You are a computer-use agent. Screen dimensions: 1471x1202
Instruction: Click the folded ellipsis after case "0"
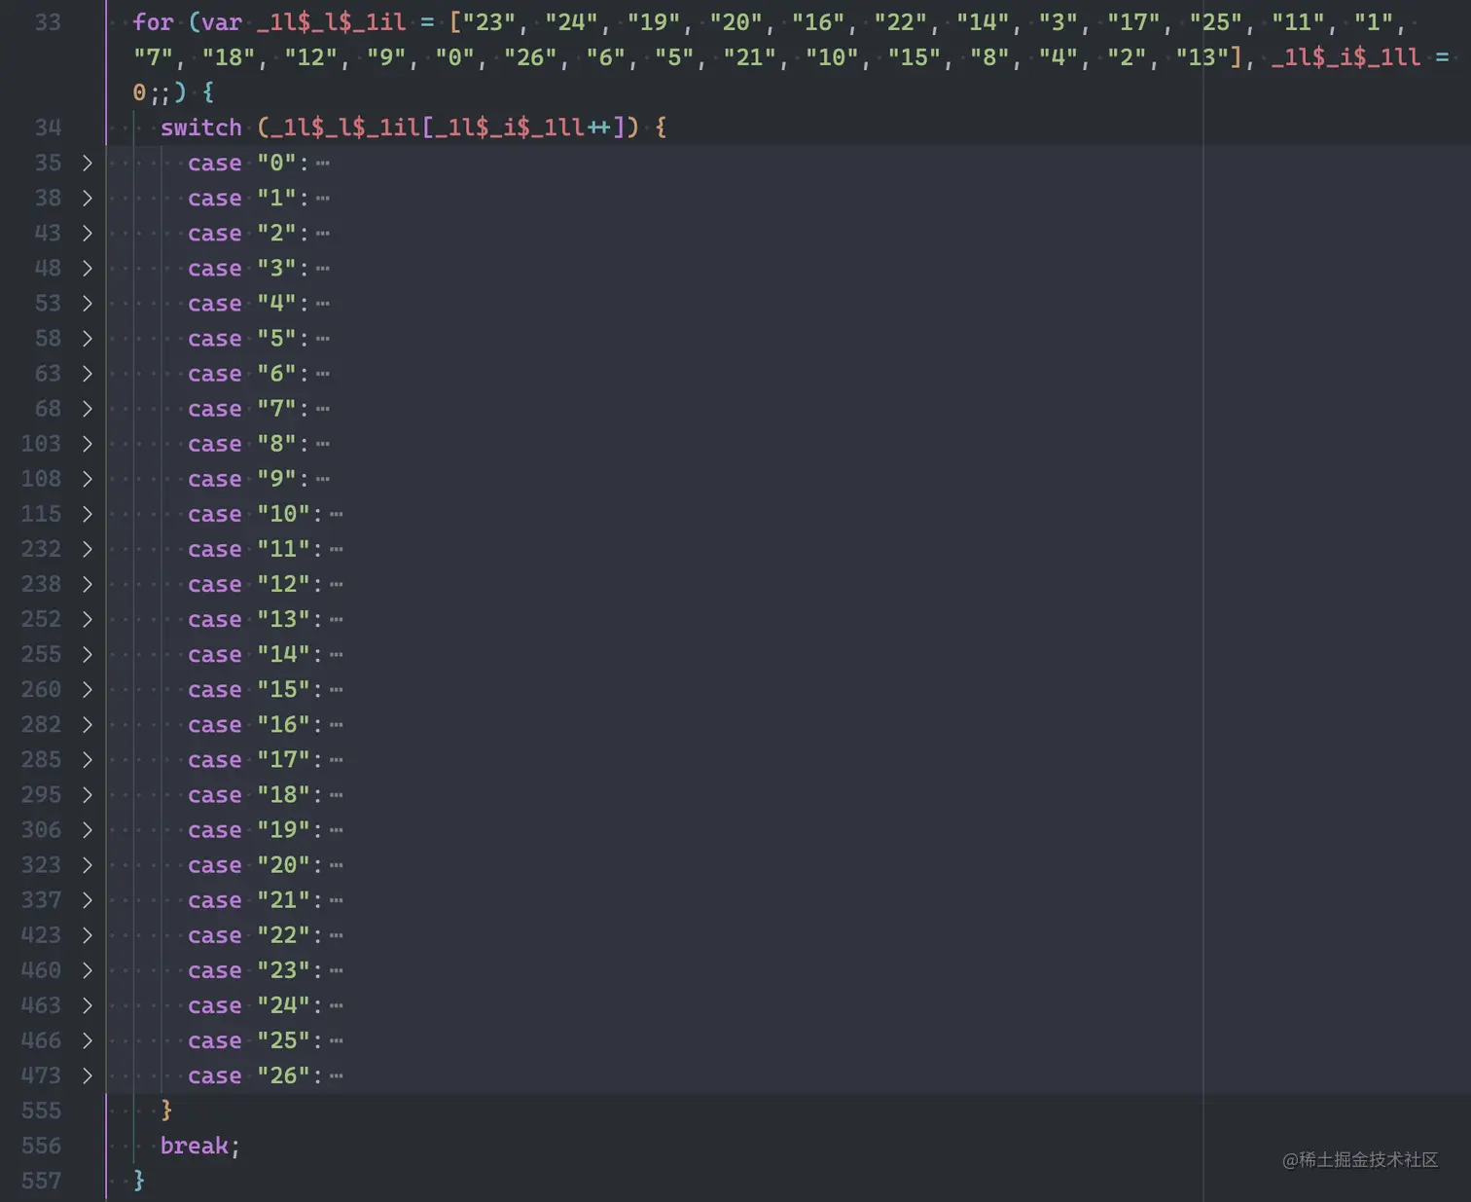click(323, 164)
